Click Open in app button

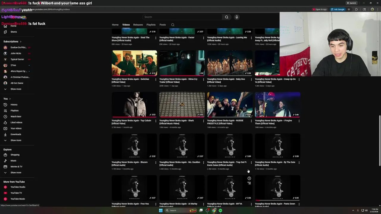pyautogui.click(x=319, y=9)
